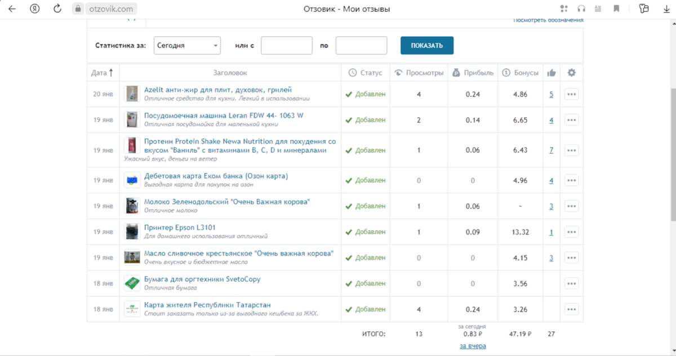Click the headphones read-aloud icon
Screen dimensions: 676x356
[x=581, y=8]
